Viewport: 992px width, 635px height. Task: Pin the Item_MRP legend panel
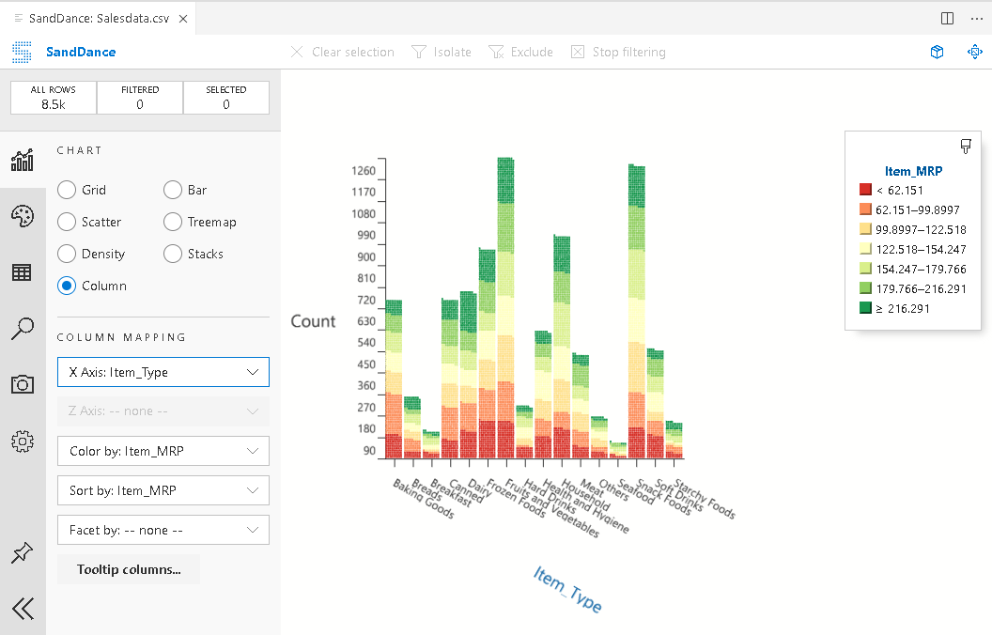pos(966,147)
